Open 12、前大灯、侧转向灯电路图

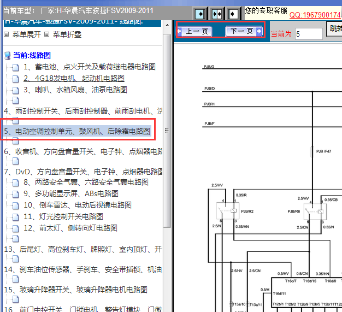coord(70,228)
